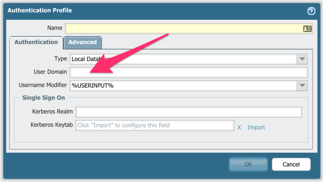Focus the Name input field
The width and height of the screenshot is (323, 182).
184,28
